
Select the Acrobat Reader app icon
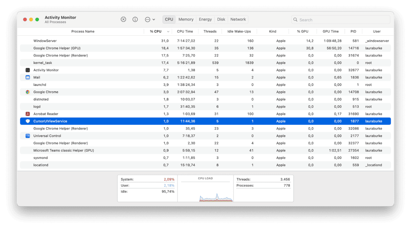click(27, 114)
